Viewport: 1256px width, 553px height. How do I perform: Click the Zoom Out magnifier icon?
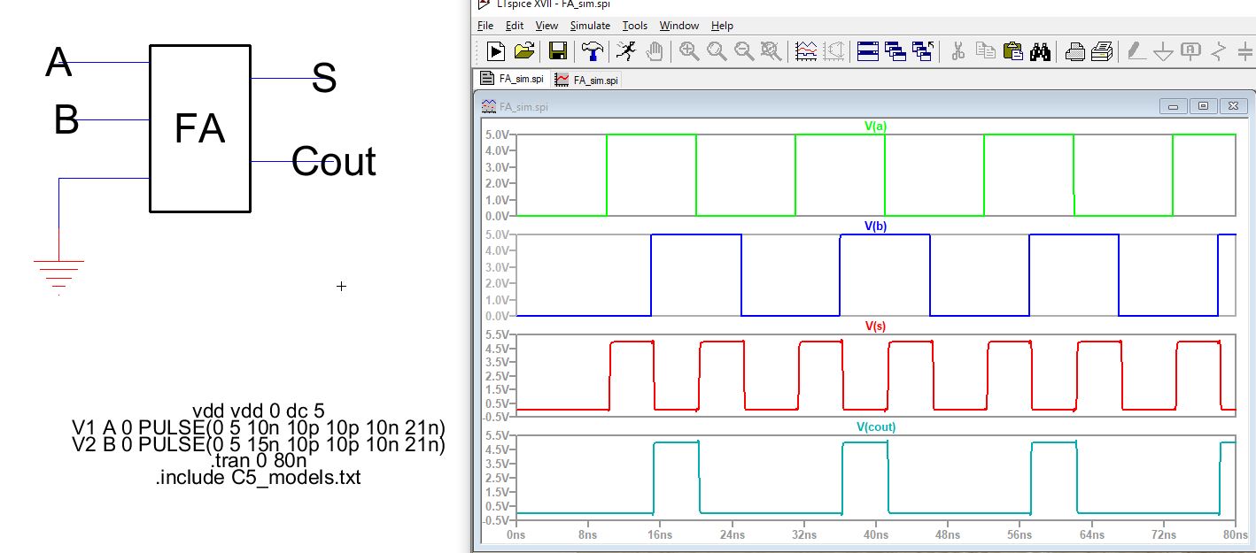744,51
